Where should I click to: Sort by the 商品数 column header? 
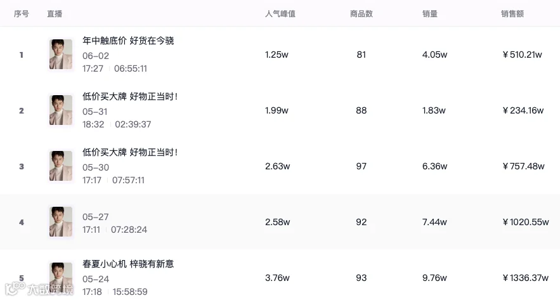tap(361, 14)
